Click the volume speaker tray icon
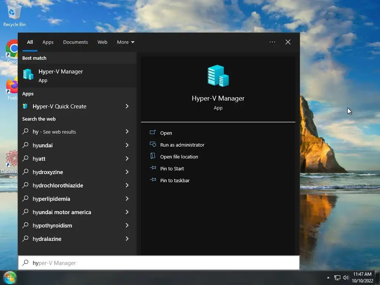380x285 pixels. 346,278
